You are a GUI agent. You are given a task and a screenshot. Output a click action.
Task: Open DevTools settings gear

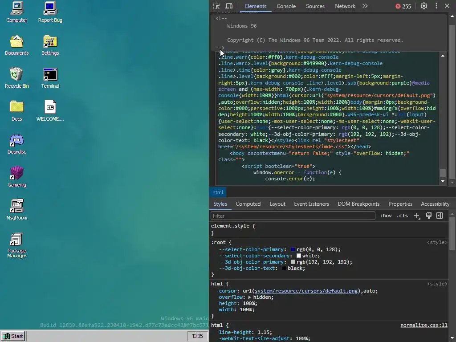coord(424,6)
